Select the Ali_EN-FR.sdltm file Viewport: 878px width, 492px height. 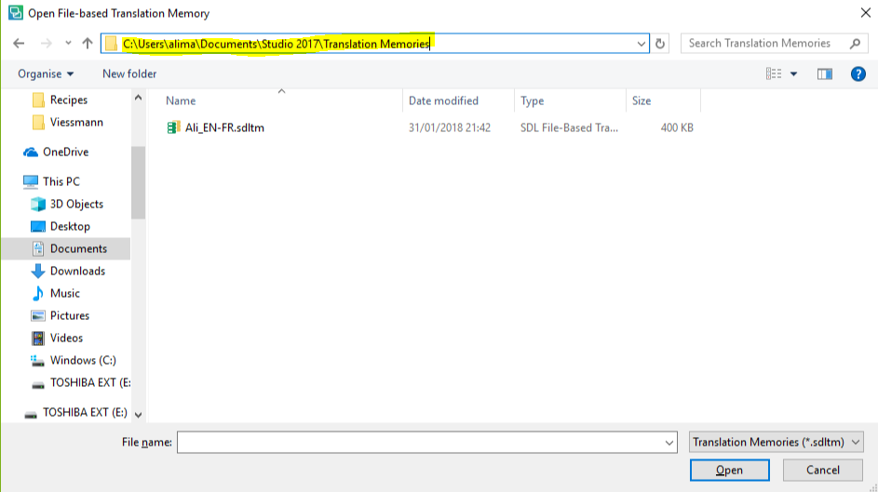pyautogui.click(x=224, y=127)
